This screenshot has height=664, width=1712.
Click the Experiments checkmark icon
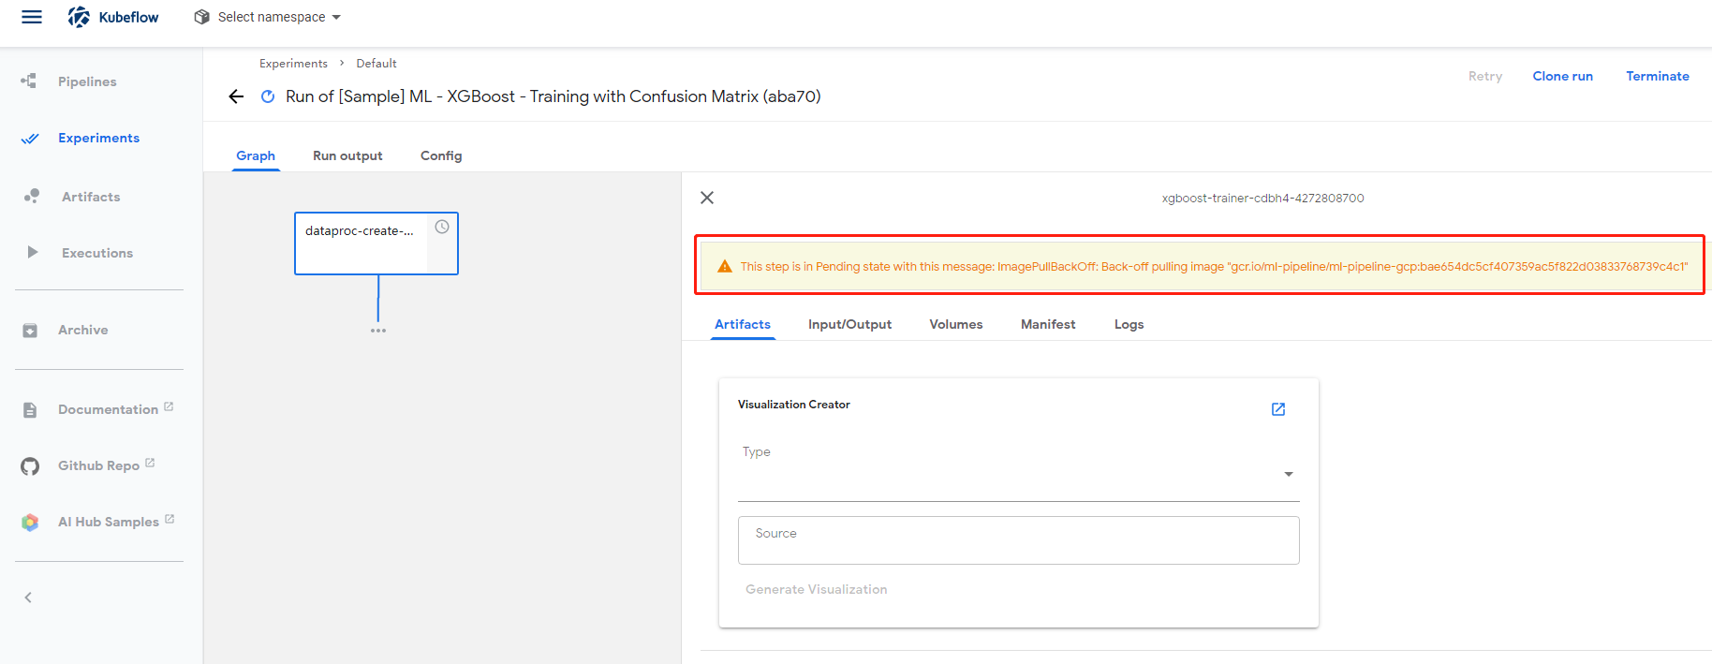30,139
